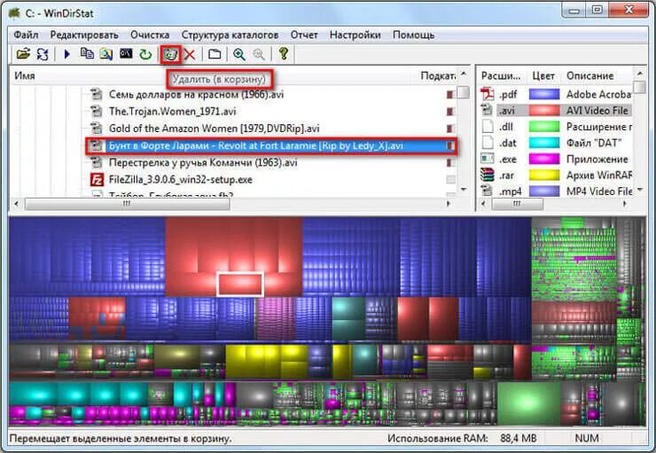Image resolution: width=656 pixels, height=453 pixels.
Task: Click the .exe application file icon
Action: coord(487,159)
